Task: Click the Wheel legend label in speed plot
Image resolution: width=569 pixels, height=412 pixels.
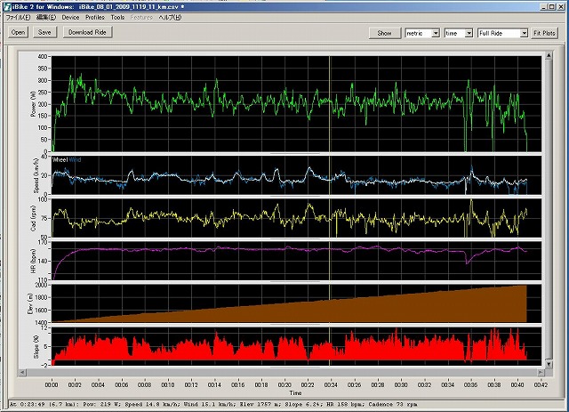Action: click(x=60, y=159)
